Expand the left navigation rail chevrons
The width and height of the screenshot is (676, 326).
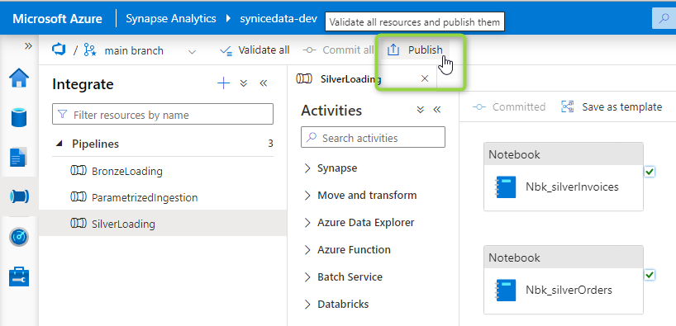tap(28, 46)
